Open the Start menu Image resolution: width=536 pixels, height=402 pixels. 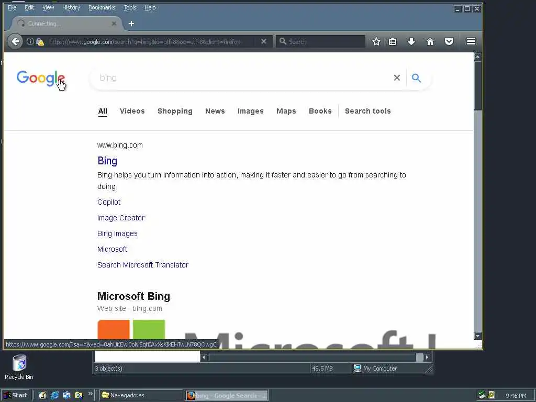pyautogui.click(x=15, y=395)
